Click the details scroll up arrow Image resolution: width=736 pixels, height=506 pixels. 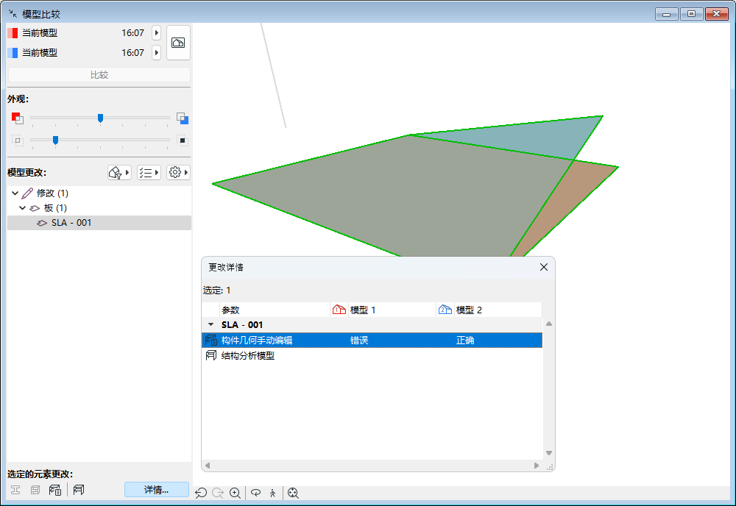point(549,324)
